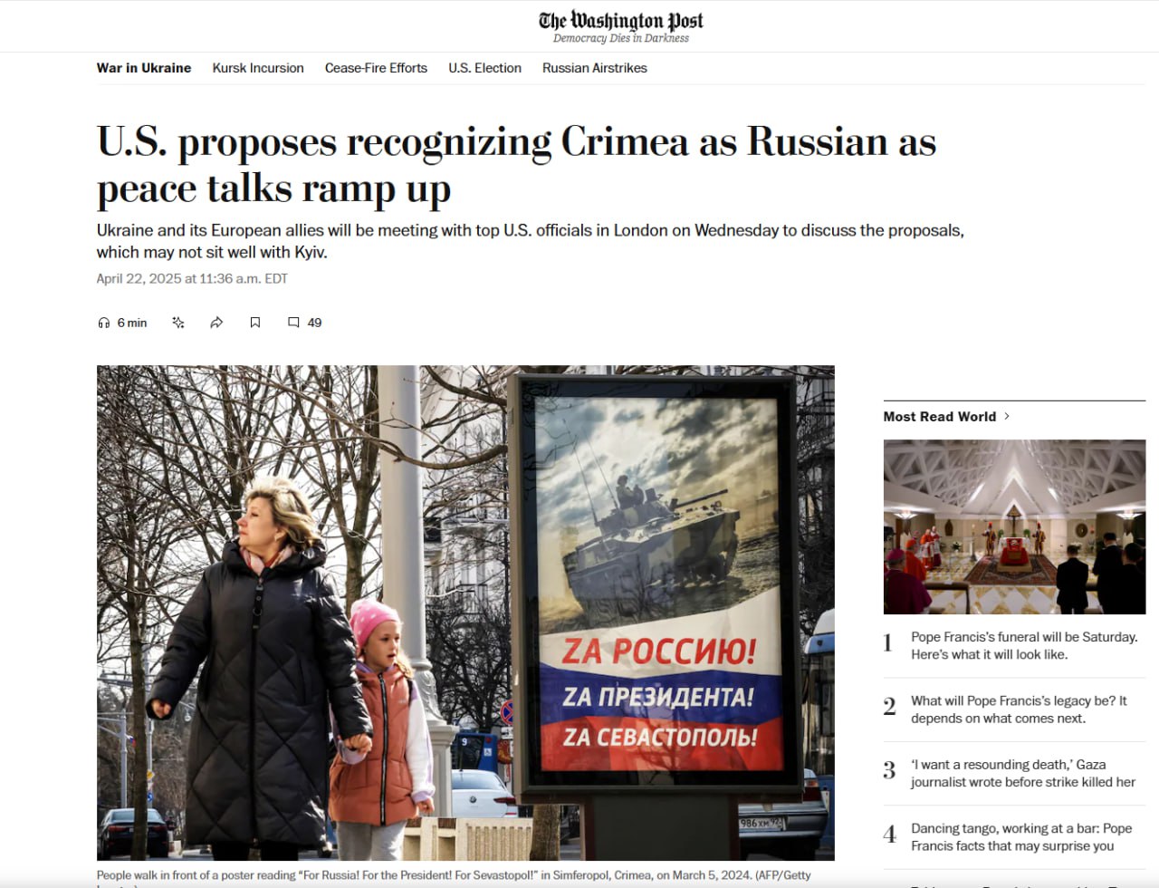Click the listen headphones icon
Viewport: 1159px width, 888px height.
[x=103, y=323]
